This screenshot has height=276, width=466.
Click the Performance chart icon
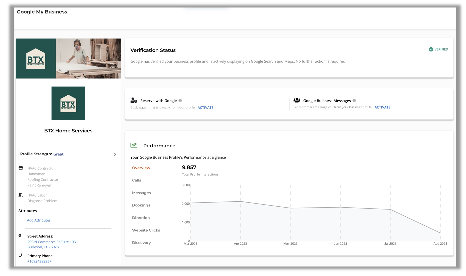pyautogui.click(x=134, y=145)
